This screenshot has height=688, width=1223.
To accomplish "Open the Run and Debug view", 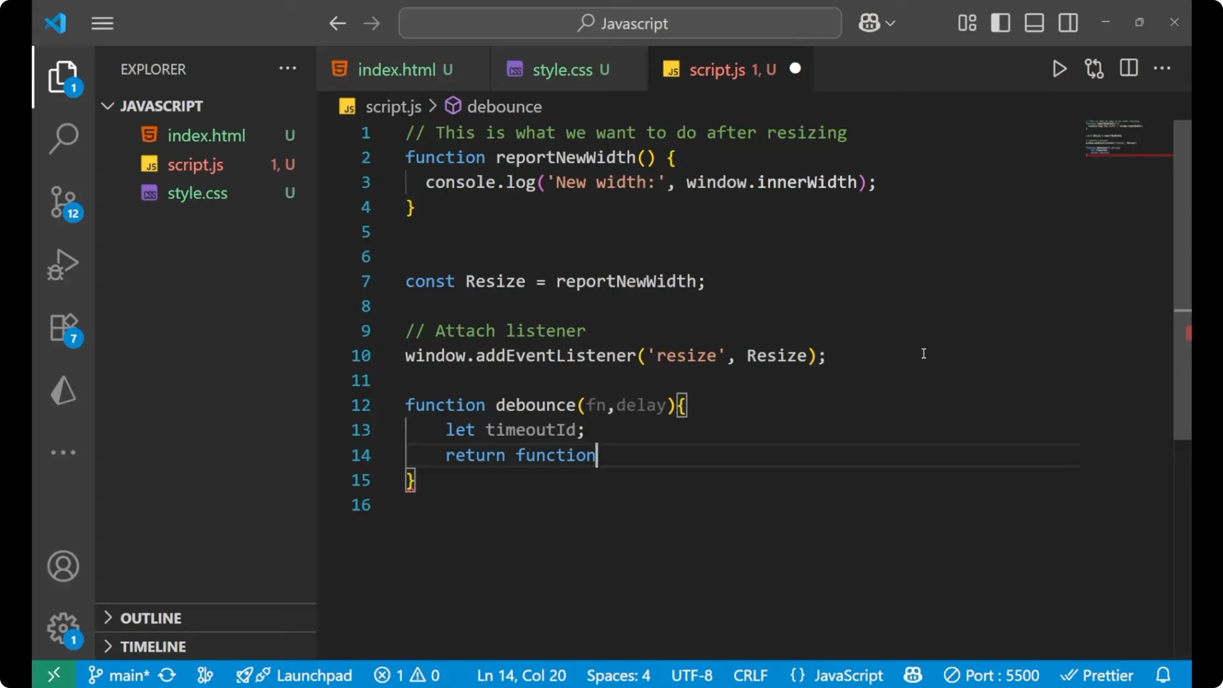I will [x=64, y=264].
